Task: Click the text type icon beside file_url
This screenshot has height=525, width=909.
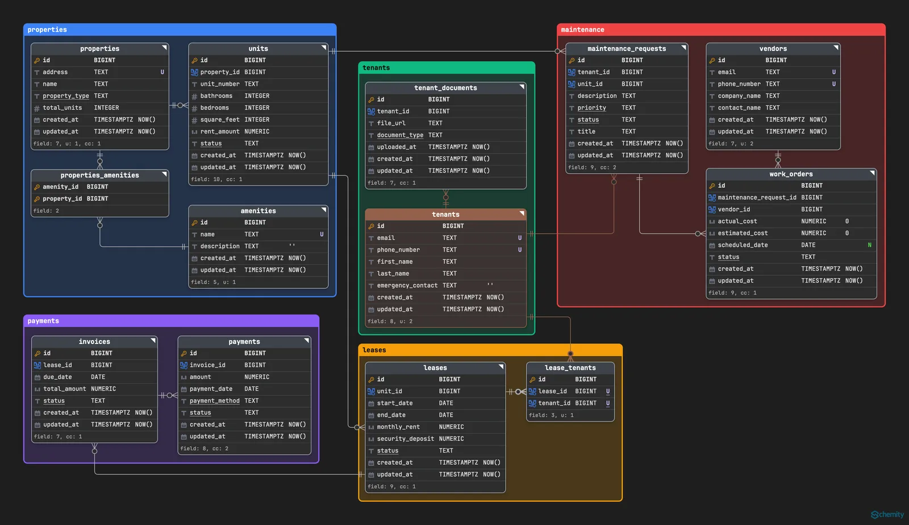Action: 371,123
